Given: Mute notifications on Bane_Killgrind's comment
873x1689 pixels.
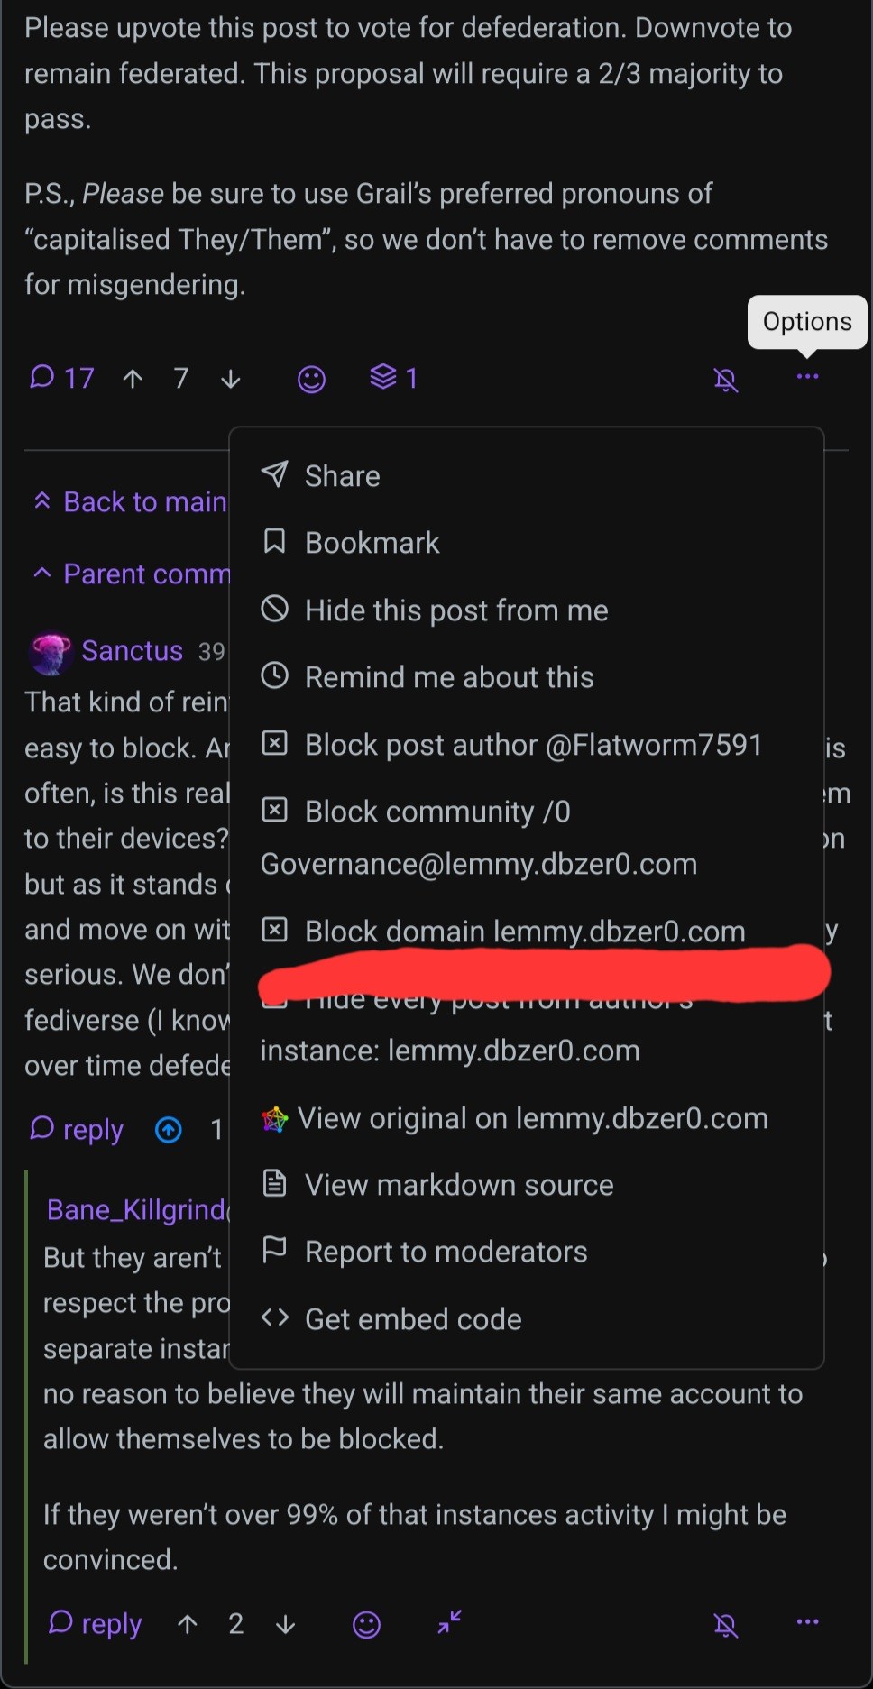Looking at the screenshot, I should click(x=726, y=1624).
